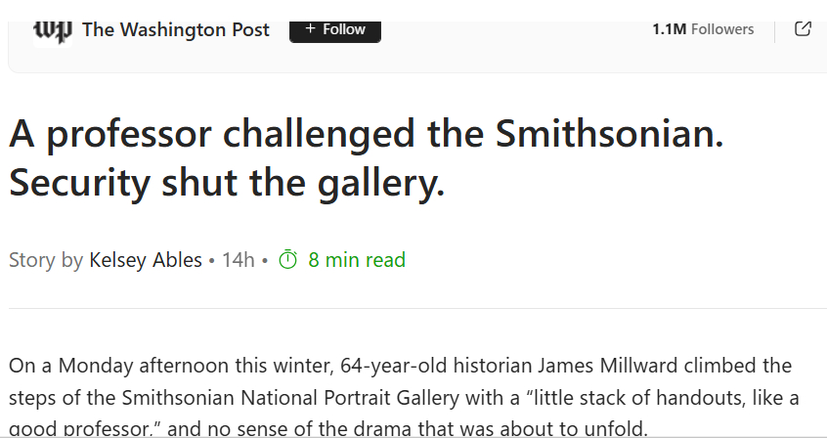The width and height of the screenshot is (827, 438).
Task: Click the vertical separator beside Followers
Action: (x=775, y=29)
